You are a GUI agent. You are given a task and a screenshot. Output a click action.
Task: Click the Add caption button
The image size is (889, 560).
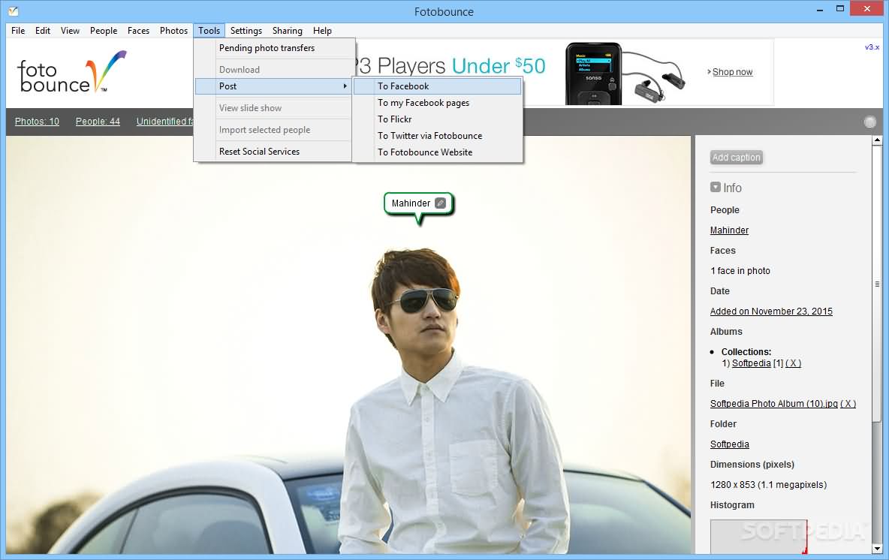click(x=736, y=158)
